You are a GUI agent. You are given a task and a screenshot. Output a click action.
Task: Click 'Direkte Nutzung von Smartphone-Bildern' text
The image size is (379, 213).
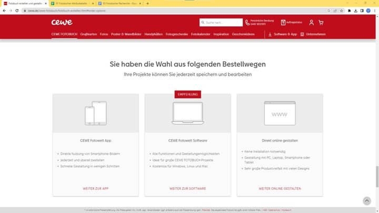(x=90, y=154)
